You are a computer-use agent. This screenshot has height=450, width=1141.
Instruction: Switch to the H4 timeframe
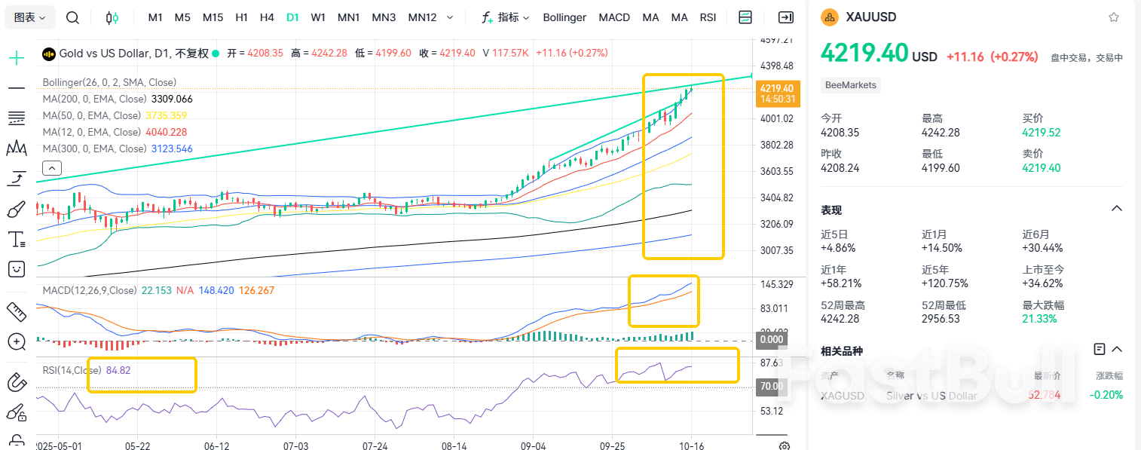click(x=267, y=17)
